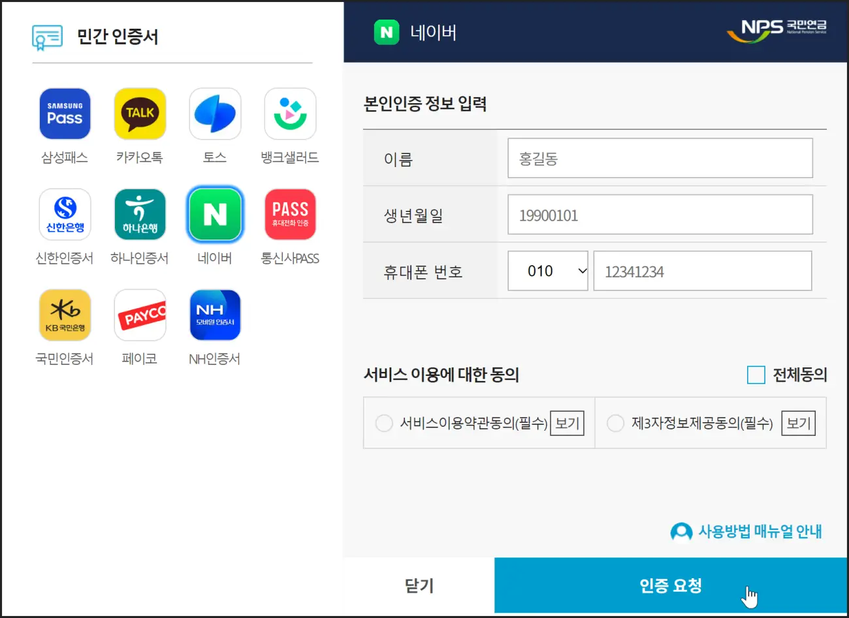Click the 서비스 이용에 대한 동의 heading

[441, 375]
